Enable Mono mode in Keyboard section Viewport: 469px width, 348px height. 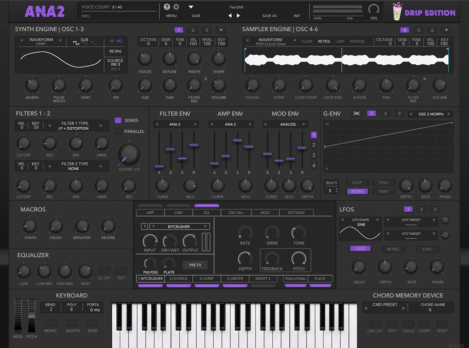(x=50, y=323)
